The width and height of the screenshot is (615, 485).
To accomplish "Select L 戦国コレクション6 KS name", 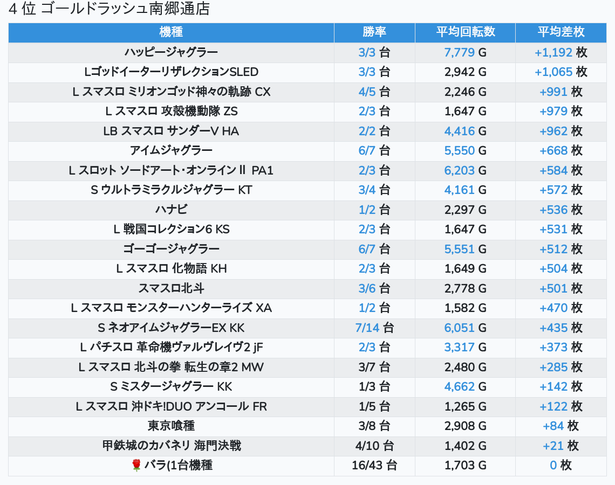I will point(171,229).
